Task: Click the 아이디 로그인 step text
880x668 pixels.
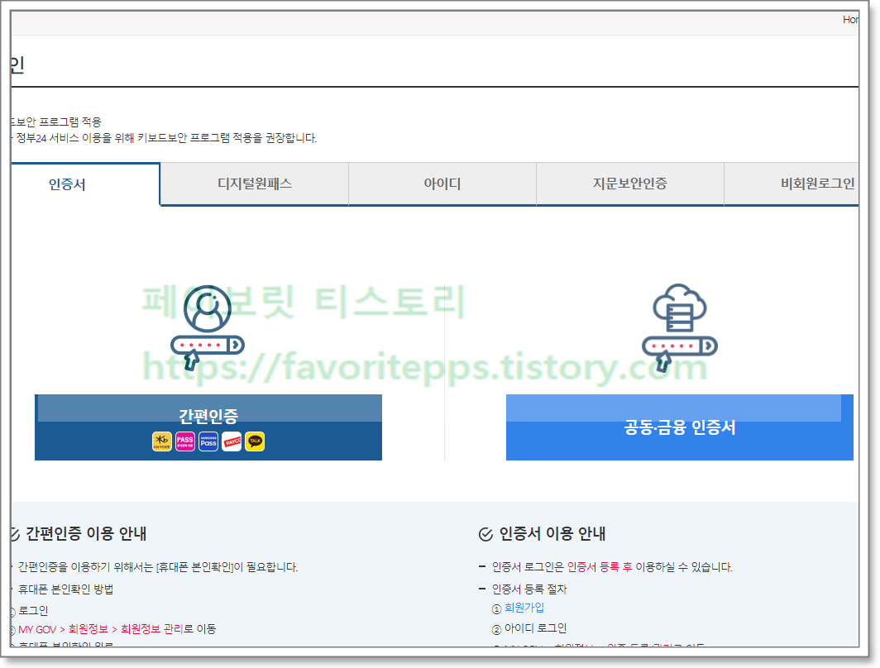Action: (x=535, y=628)
